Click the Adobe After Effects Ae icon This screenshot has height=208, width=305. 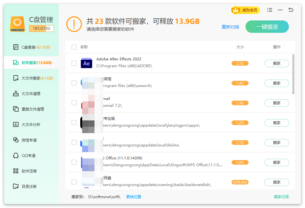(86, 63)
